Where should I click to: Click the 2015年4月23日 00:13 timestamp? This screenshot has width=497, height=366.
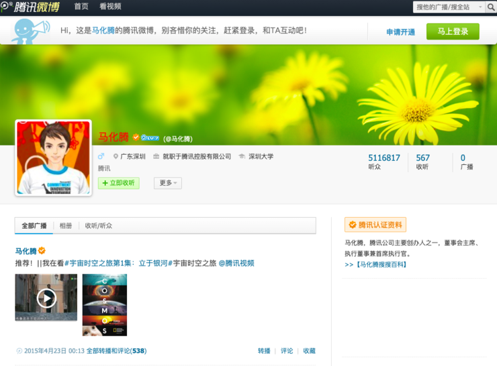tap(54, 351)
